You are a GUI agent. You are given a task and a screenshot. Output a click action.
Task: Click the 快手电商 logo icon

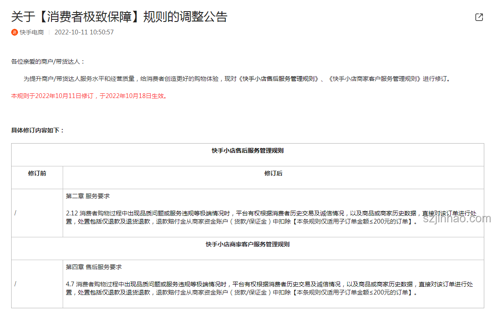15,32
